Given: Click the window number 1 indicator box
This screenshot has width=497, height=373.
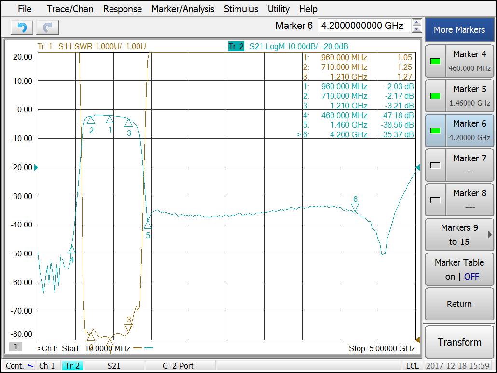Looking at the screenshot, I should tap(15, 346).
